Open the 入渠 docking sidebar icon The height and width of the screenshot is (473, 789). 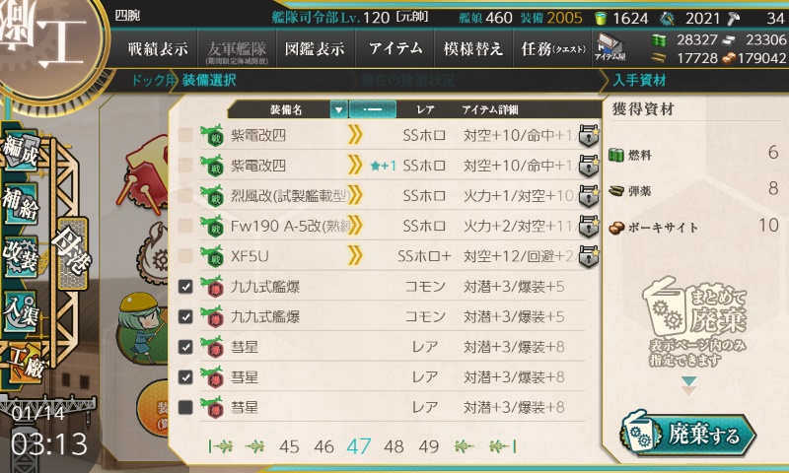(x=21, y=311)
